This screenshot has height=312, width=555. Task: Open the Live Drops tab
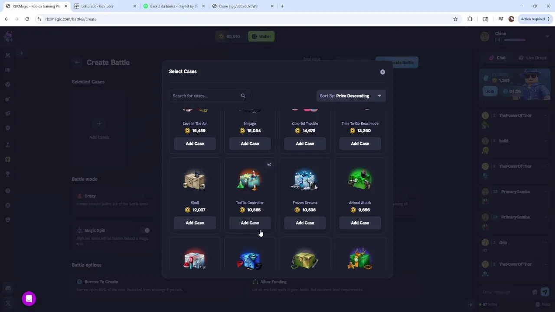[x=532, y=58]
